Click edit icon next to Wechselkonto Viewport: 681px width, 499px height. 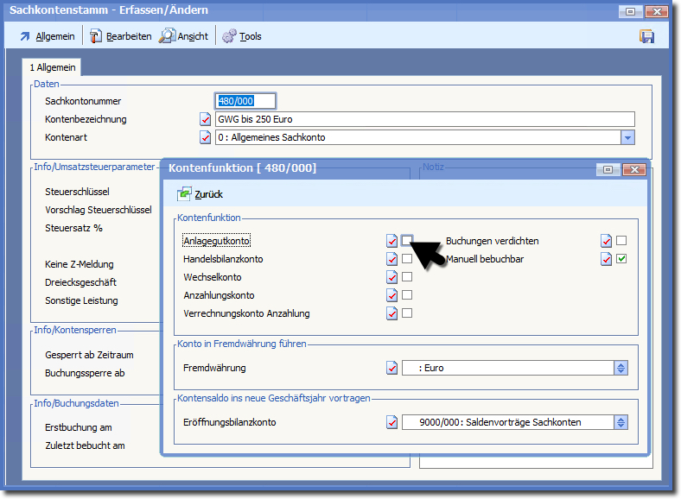coord(391,277)
